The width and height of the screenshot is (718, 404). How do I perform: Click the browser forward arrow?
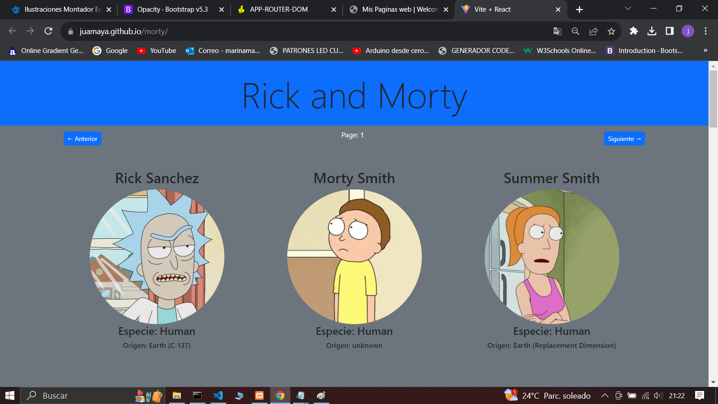tap(30, 31)
